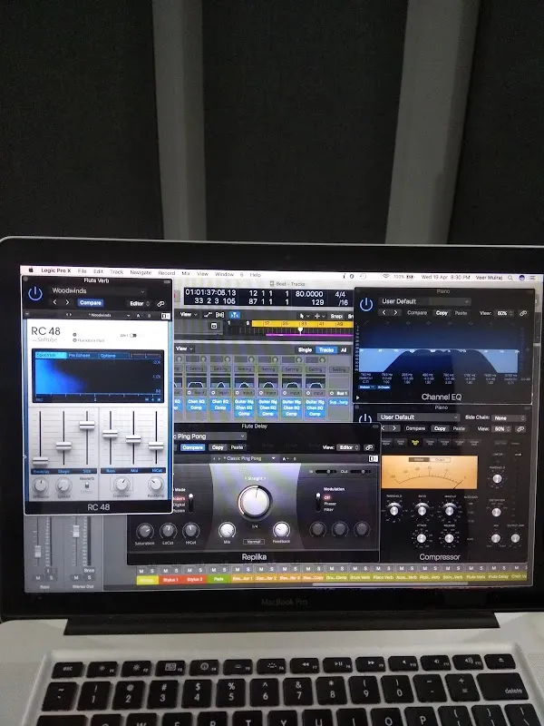The image size is (544, 726).
Task: Select the Options tab in RC 48
Action: pyautogui.click(x=113, y=356)
